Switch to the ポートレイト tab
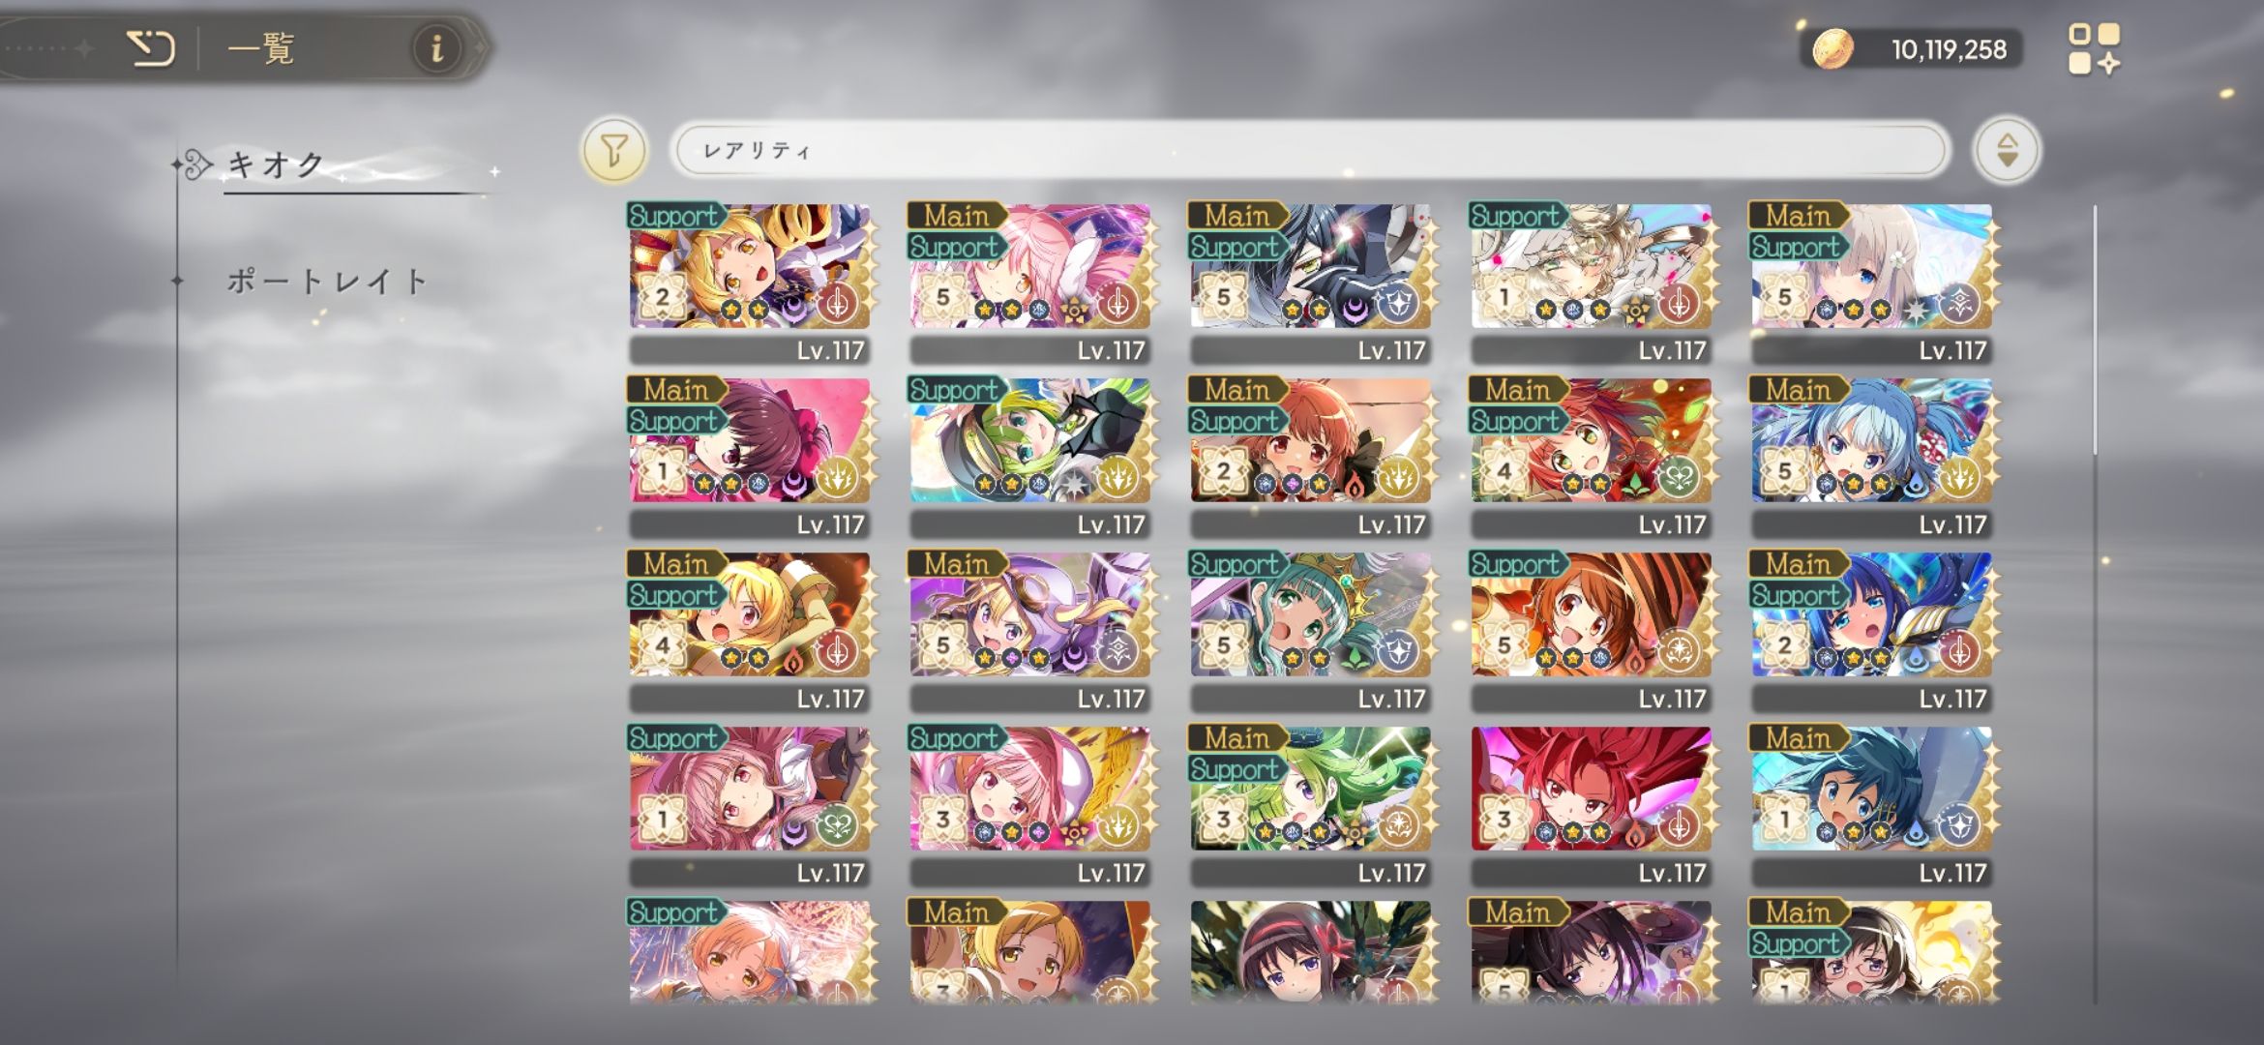 (x=327, y=282)
